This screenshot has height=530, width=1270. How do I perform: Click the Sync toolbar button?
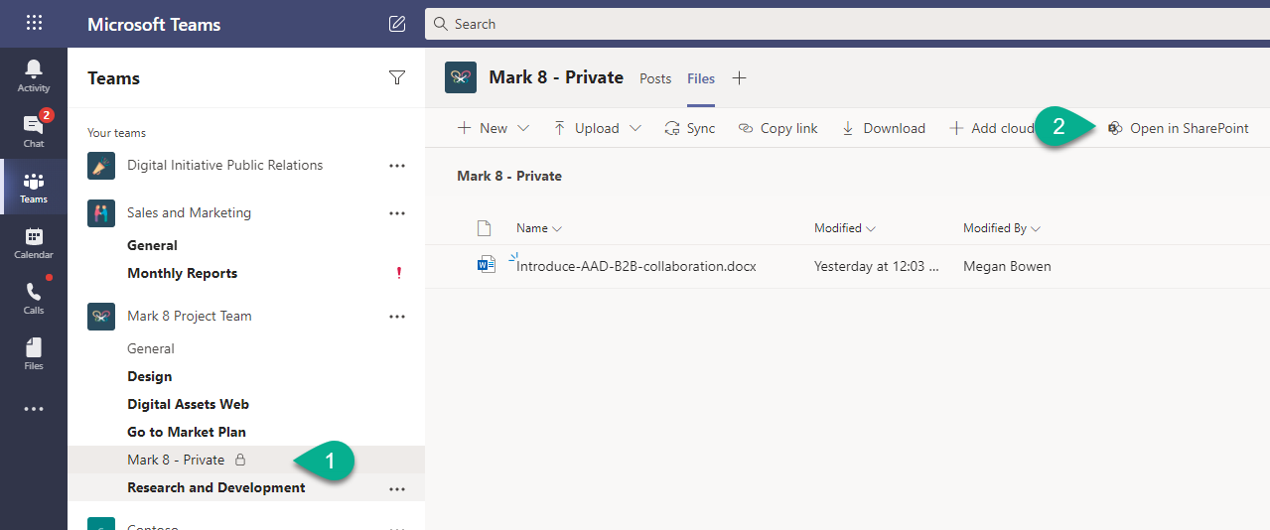point(689,128)
